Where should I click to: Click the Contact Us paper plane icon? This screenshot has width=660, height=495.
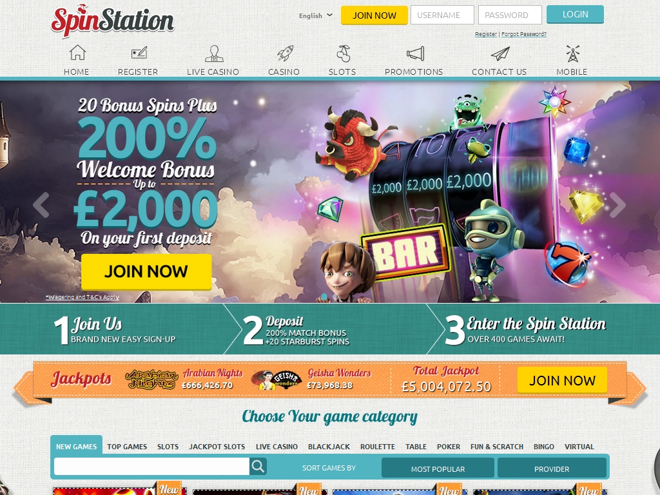pos(500,53)
